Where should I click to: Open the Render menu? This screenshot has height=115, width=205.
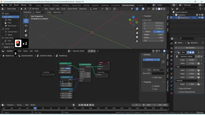click(x=16, y=5)
